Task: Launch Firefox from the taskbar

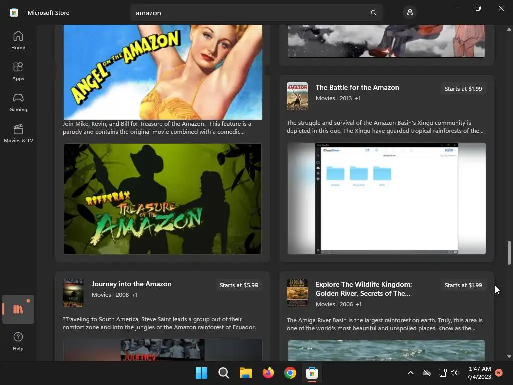Action: pyautogui.click(x=268, y=373)
